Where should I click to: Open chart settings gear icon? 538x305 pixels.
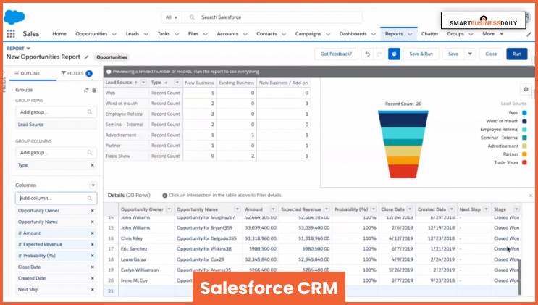[526, 89]
